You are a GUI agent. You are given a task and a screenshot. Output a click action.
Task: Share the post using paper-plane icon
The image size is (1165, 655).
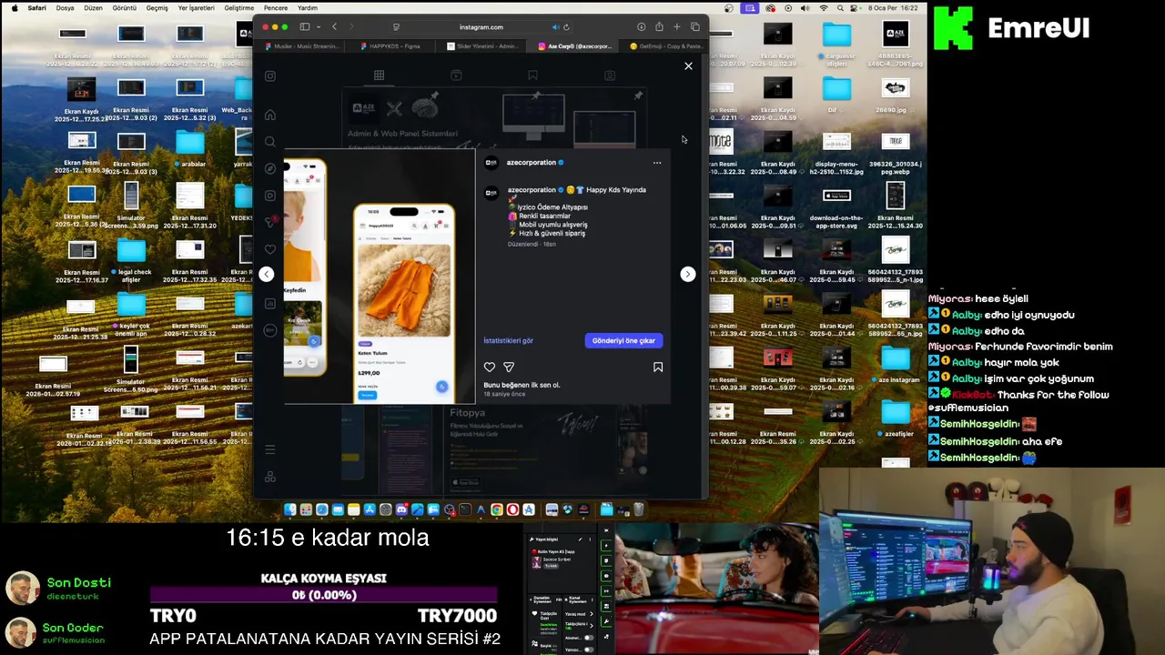pyautogui.click(x=509, y=367)
